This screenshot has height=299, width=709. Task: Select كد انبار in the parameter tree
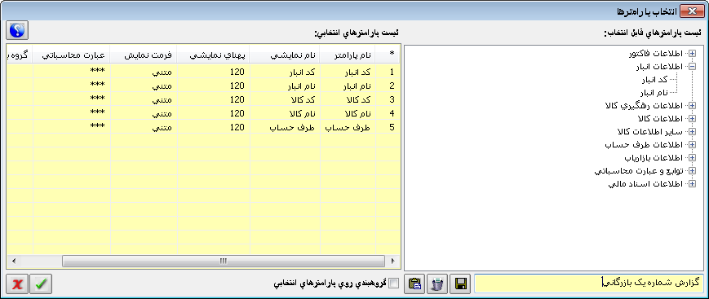(654, 80)
